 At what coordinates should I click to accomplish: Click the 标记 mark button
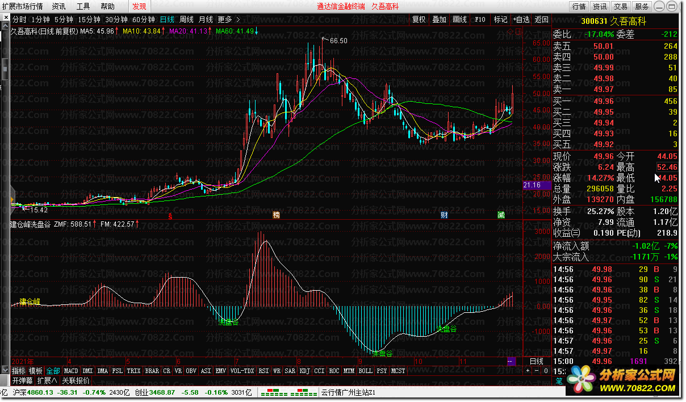(x=500, y=19)
